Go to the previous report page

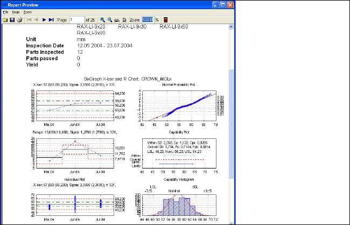click(x=36, y=19)
